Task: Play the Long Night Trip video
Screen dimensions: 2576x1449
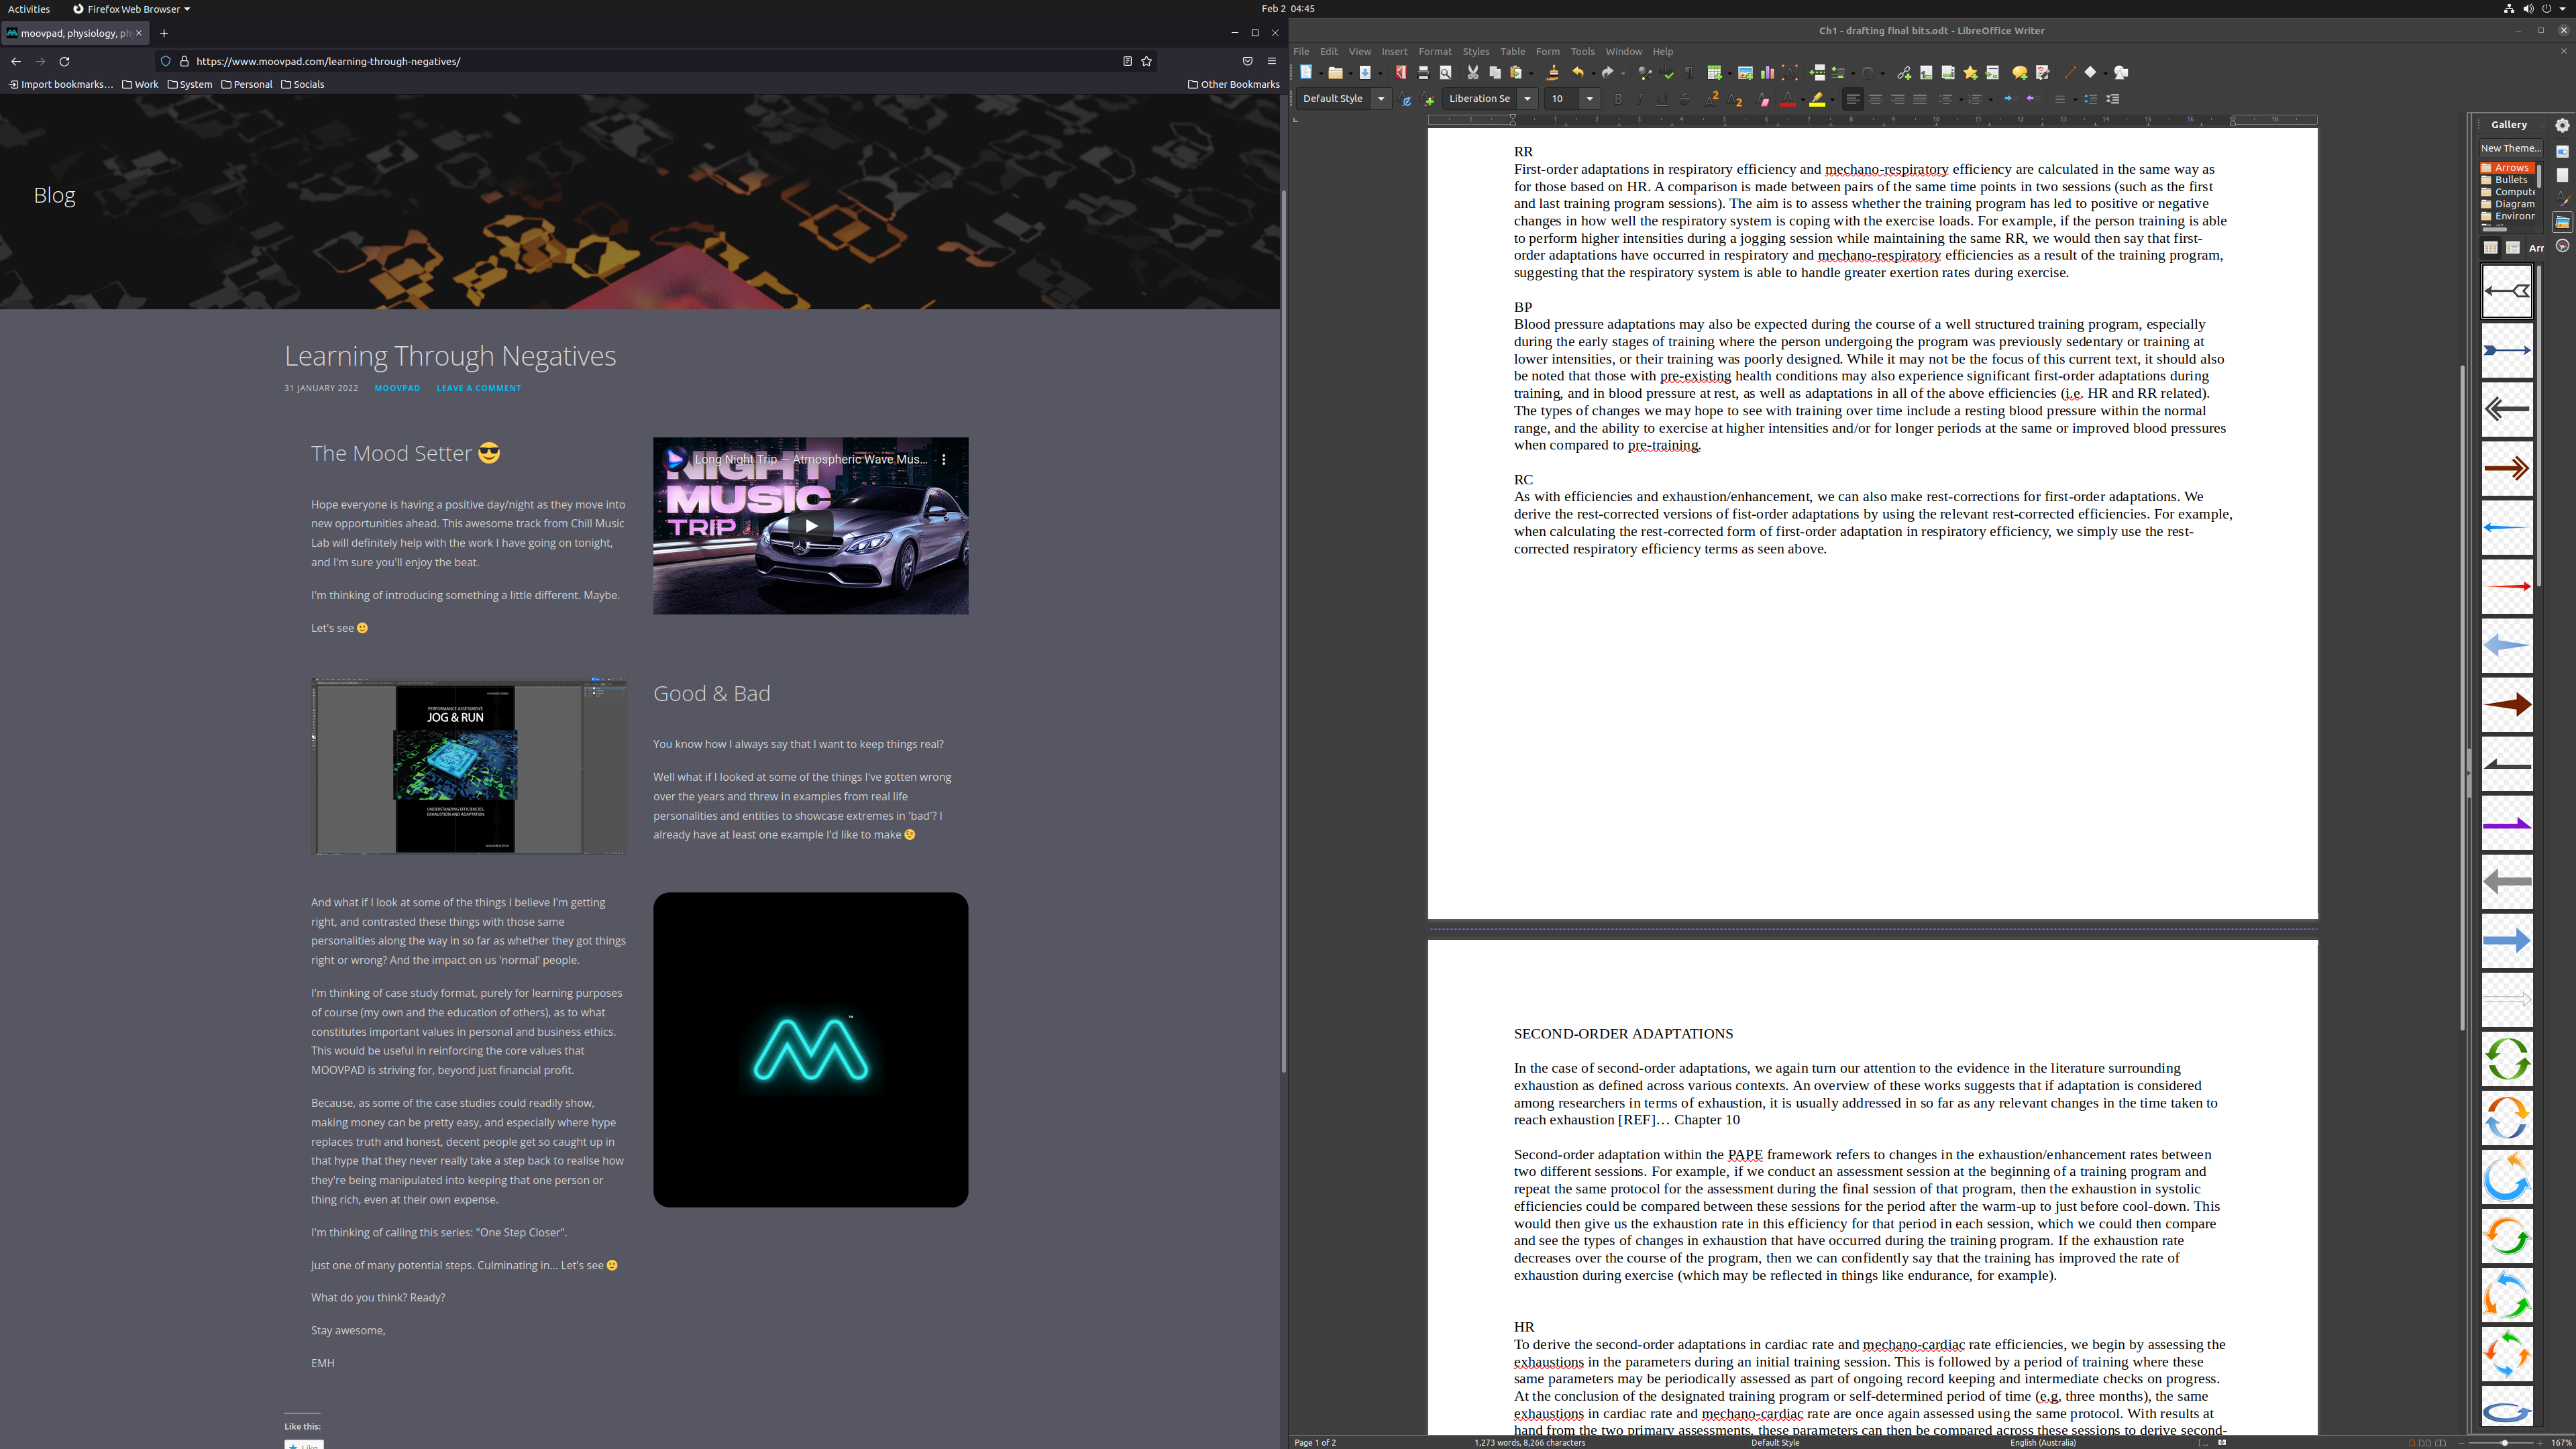Action: (x=811, y=525)
